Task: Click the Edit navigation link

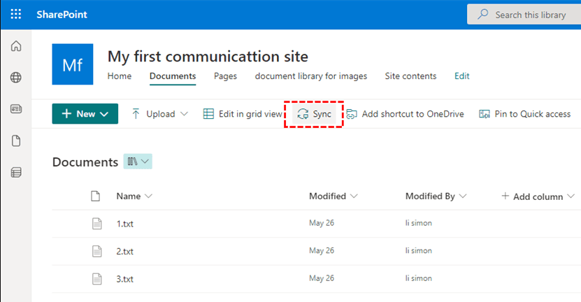Action: (462, 76)
